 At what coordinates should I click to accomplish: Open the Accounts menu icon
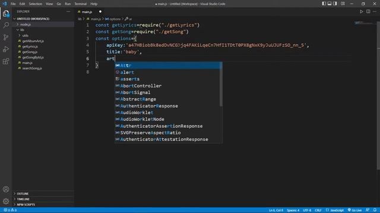click(x=6, y=189)
